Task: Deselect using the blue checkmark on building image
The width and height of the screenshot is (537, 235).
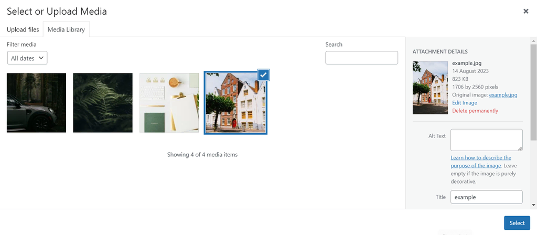Action: coord(263,75)
